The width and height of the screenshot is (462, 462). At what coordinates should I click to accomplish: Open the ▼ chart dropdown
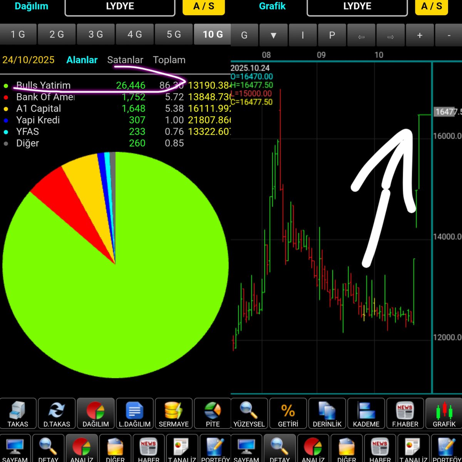tap(273, 35)
